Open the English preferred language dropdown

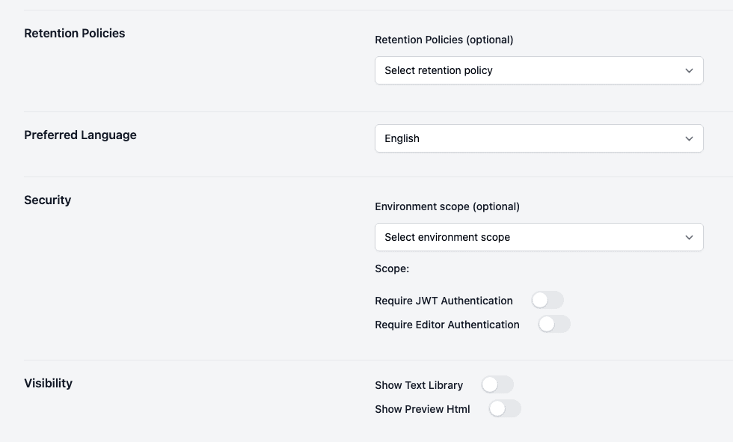[x=539, y=138]
